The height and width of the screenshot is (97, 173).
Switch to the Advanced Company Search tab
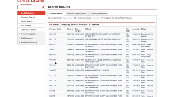click(76, 14)
